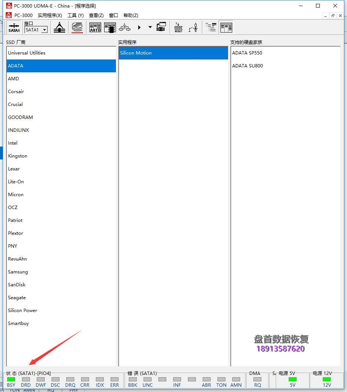Click the red disk platter toolbar icon
The height and width of the screenshot is (392, 347).
point(77,28)
